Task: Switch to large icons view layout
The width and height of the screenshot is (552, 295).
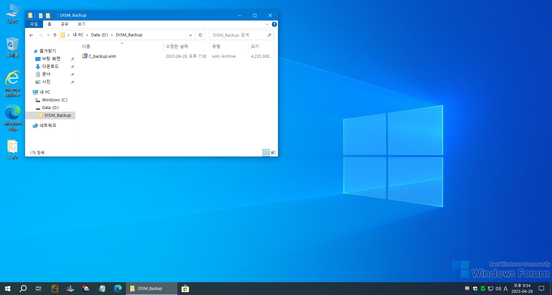Action: (x=273, y=153)
